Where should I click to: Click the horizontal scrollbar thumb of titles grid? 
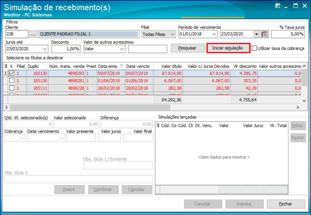[x=90, y=107]
